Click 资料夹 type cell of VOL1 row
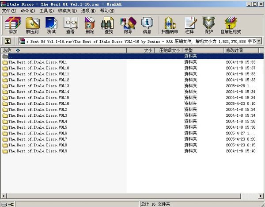 point(190,62)
